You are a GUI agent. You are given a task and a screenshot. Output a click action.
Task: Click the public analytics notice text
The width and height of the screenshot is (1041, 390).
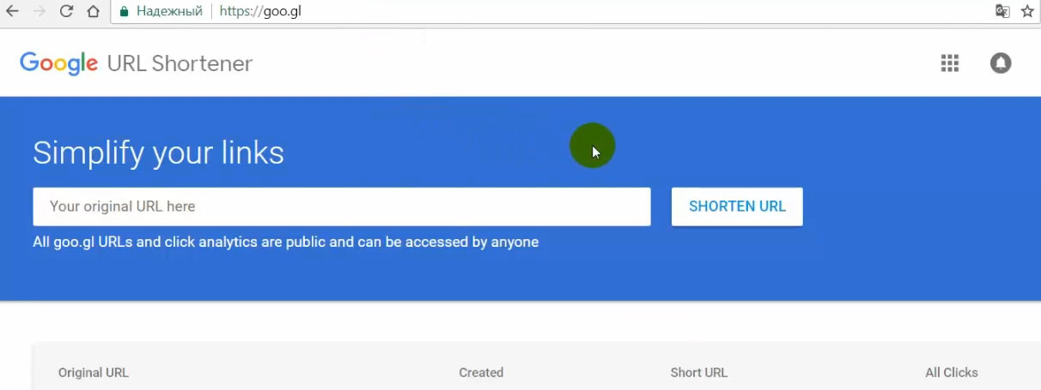(x=286, y=243)
